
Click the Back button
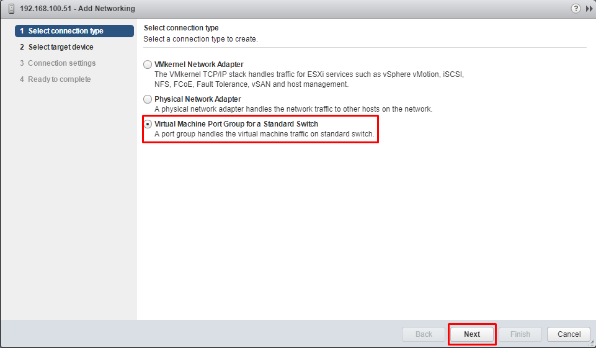424,334
